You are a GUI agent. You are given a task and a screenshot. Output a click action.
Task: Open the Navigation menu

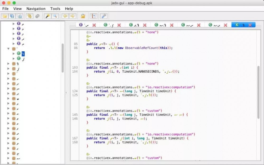pos(36,9)
